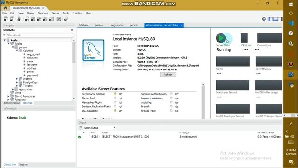Viewport: 298px width, 168px height.
Task: Collapse the Tables node
Action: tap(9, 43)
